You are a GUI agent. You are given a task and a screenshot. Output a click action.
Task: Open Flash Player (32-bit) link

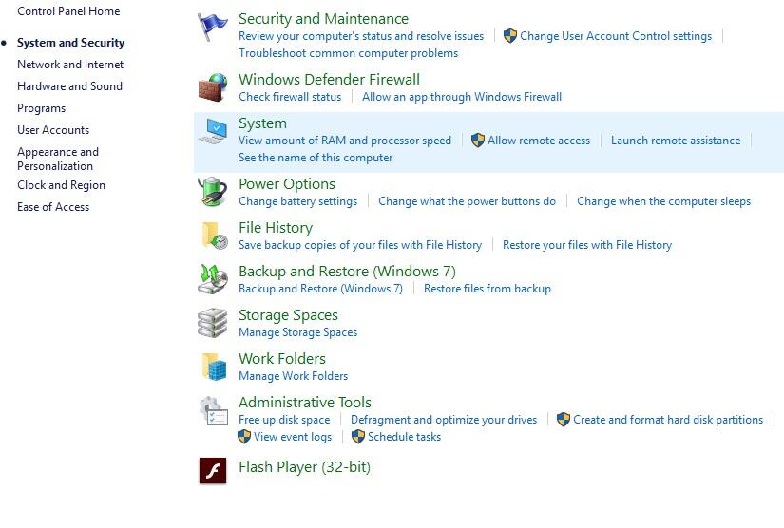tap(304, 467)
